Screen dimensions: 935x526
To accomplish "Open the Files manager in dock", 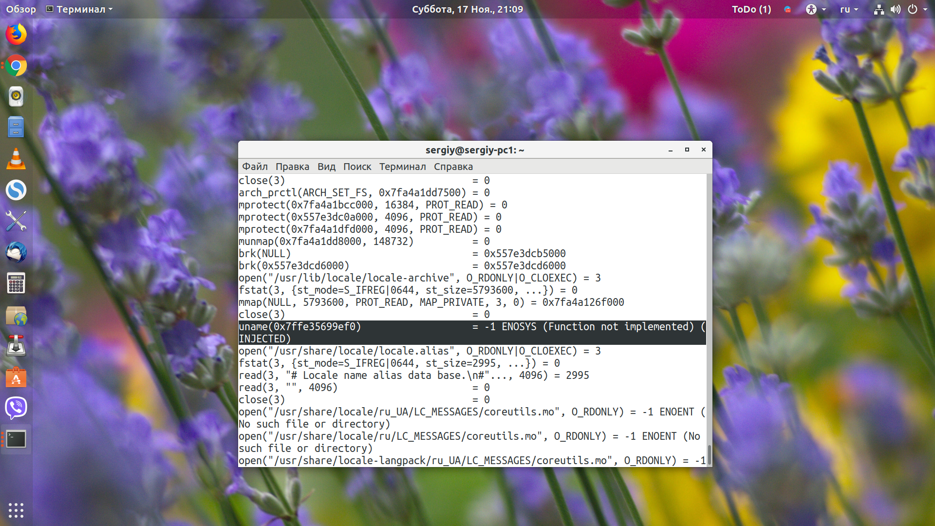I will [16, 128].
